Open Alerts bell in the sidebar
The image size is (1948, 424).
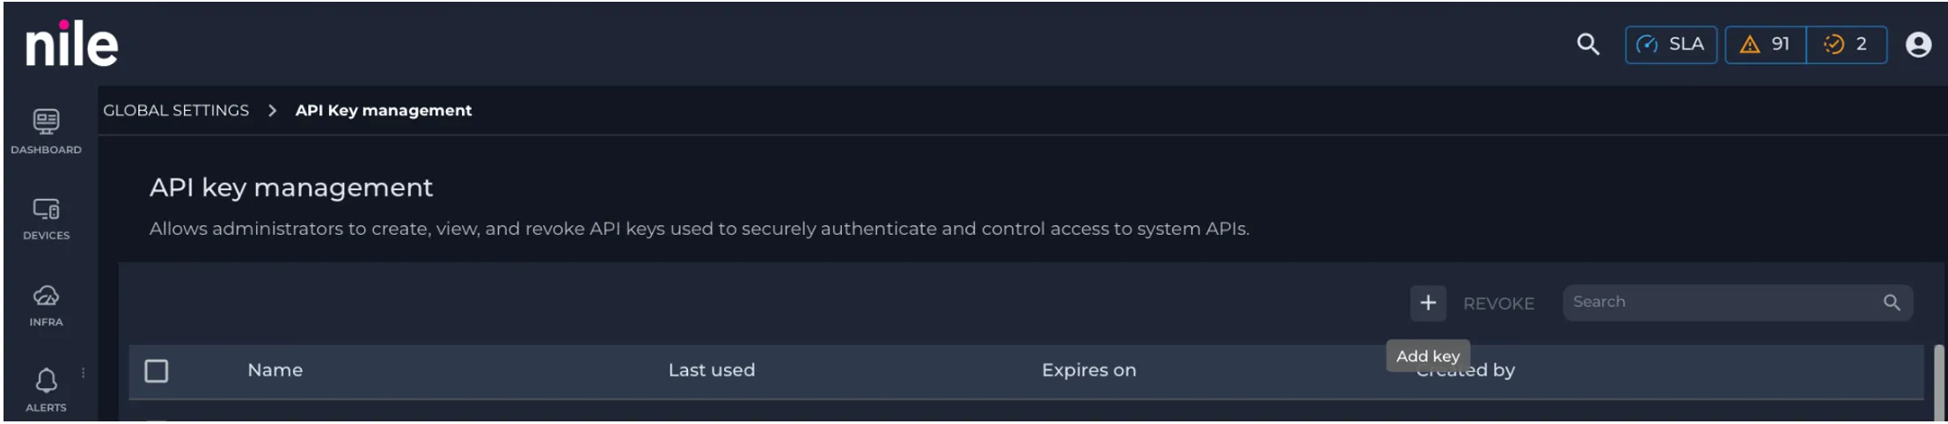[46, 390]
